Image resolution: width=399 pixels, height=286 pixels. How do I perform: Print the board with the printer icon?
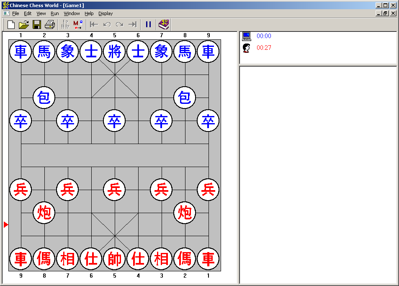[50, 25]
